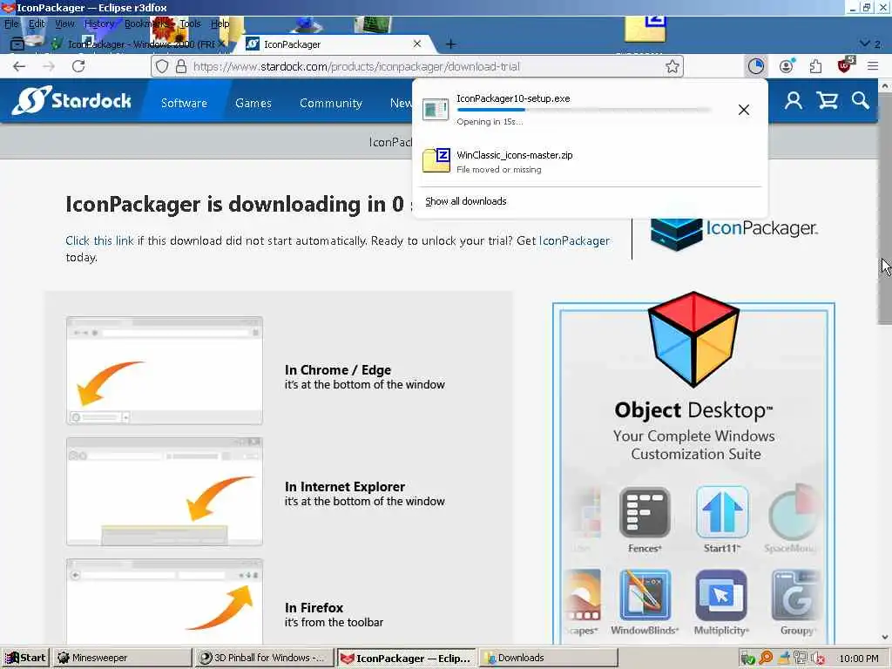Open the View menu
Image resolution: width=892 pixels, height=669 pixels.
64,24
